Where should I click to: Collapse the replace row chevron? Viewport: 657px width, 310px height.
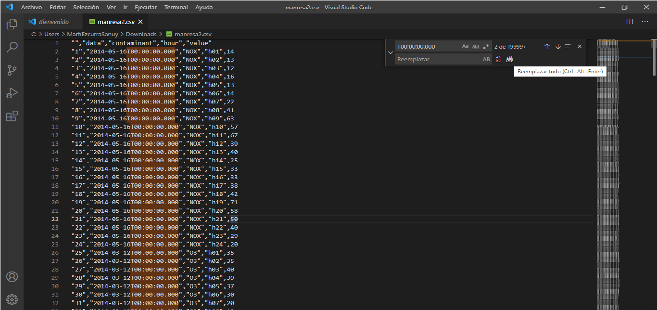pyautogui.click(x=390, y=52)
